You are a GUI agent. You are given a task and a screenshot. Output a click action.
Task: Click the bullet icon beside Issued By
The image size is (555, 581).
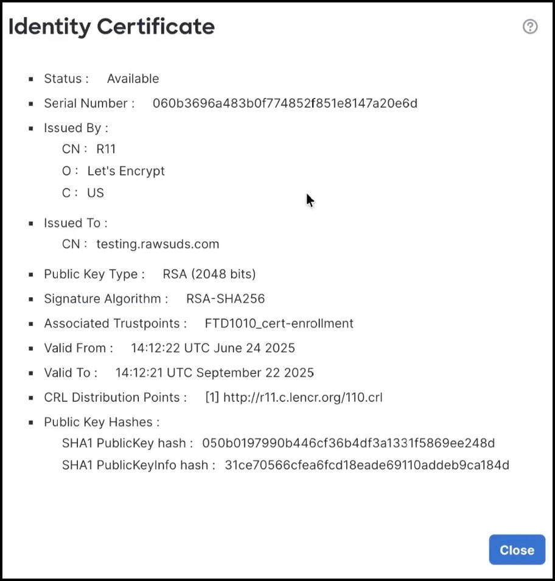click(x=32, y=128)
